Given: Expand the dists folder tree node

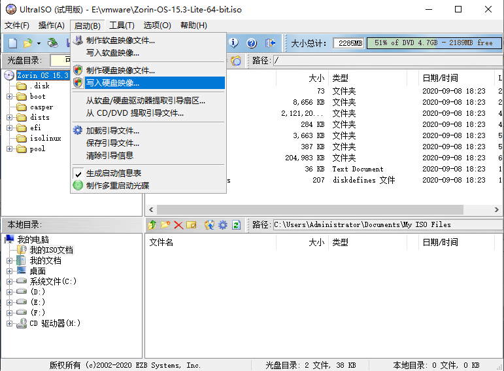Looking at the screenshot, I should [x=9, y=117].
